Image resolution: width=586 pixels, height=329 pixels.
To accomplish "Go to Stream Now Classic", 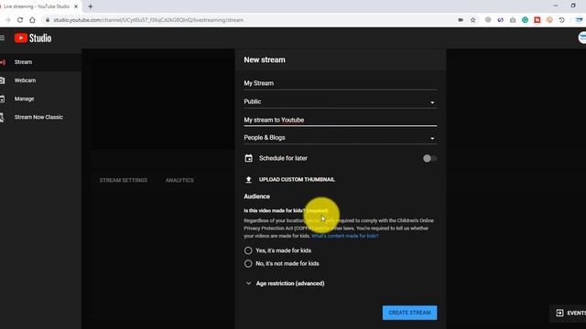I will click(x=38, y=117).
